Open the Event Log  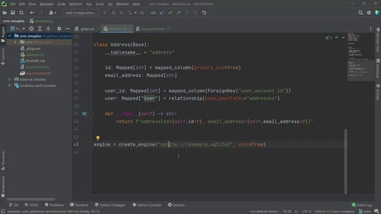(x=361, y=205)
